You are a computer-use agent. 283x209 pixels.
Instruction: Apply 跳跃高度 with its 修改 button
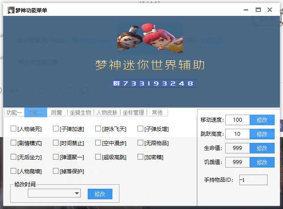coord(262,134)
